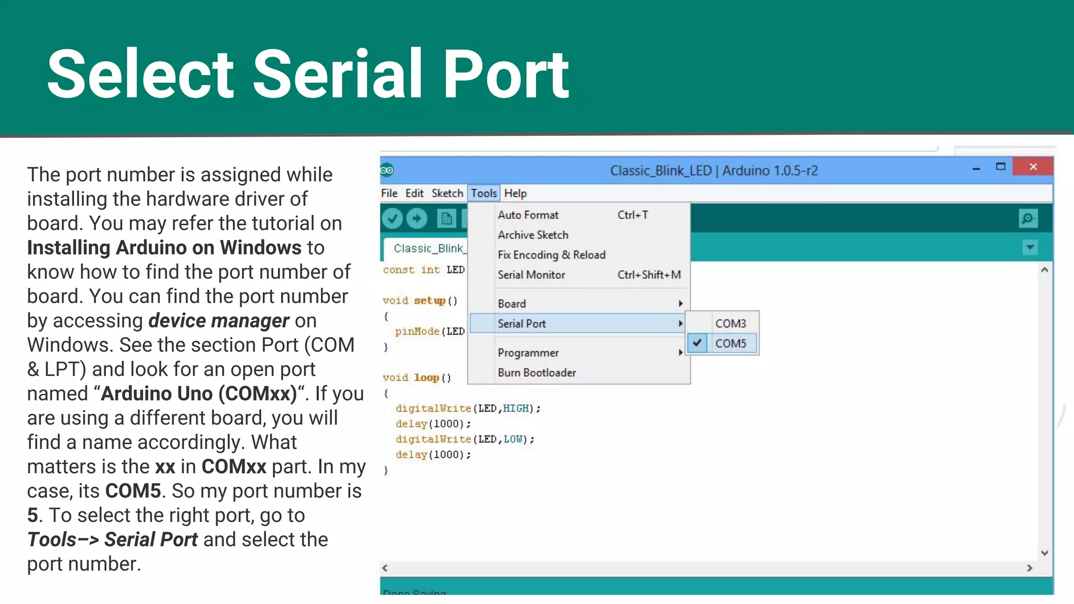The image size is (1074, 604).
Task: Choose Burn Bootloader from Tools menu
Action: tap(536, 373)
